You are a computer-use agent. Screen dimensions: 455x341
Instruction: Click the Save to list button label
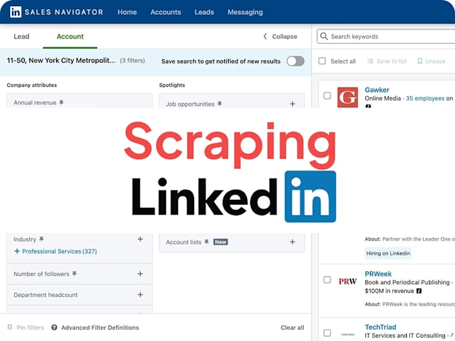(391, 62)
